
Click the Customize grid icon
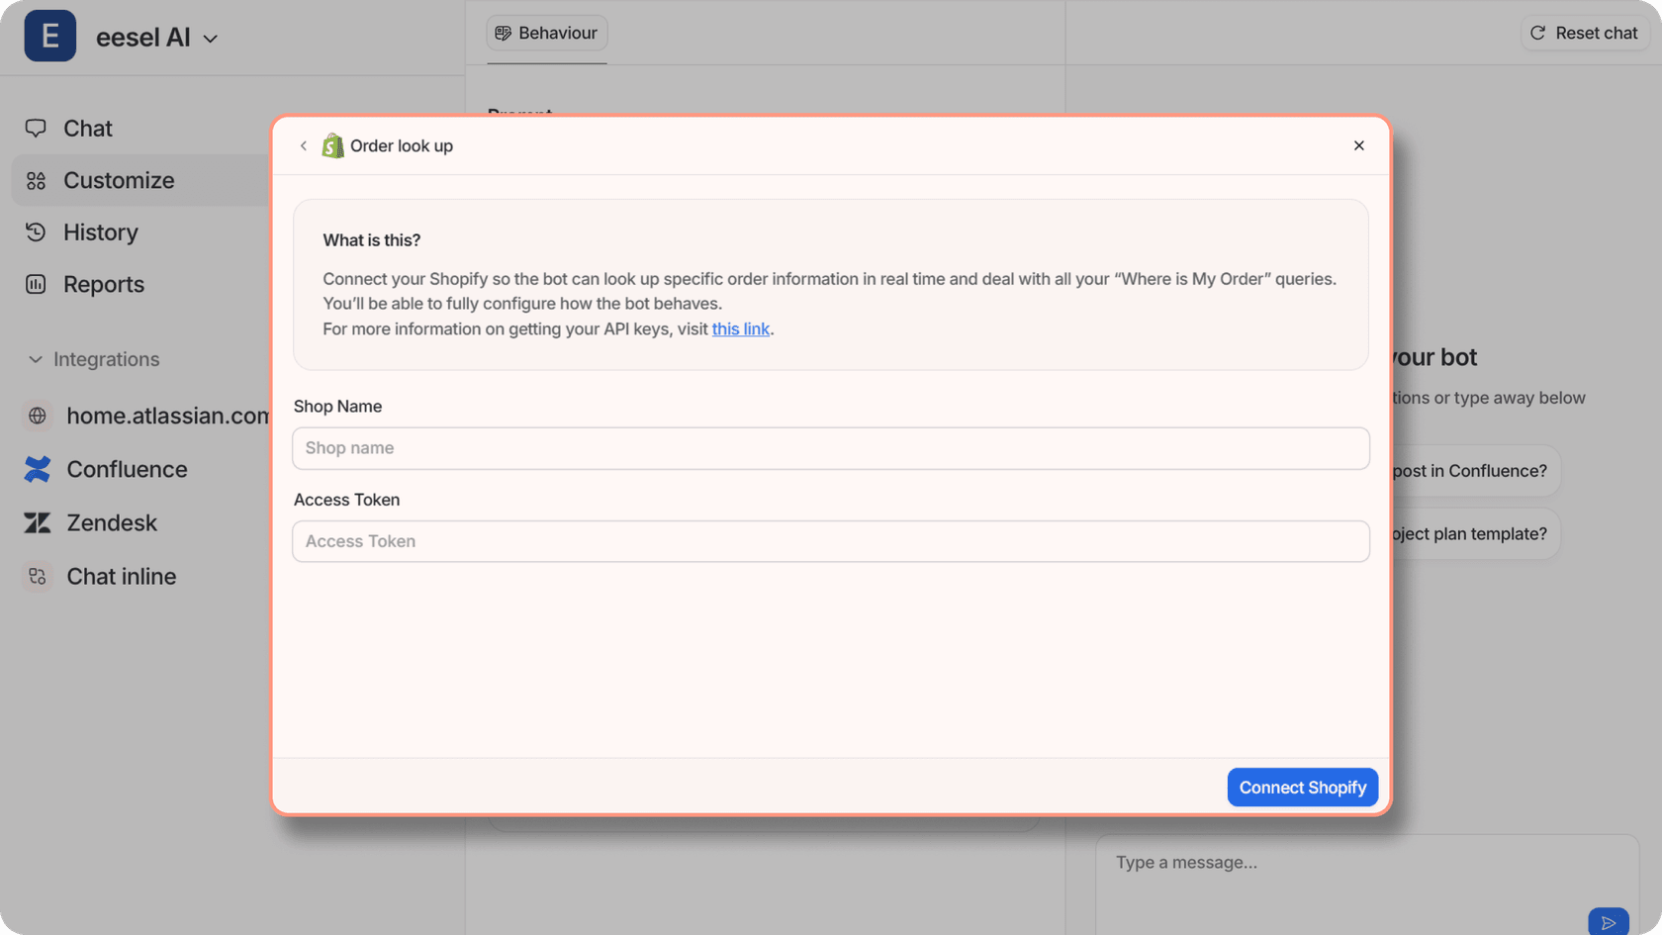coord(36,180)
